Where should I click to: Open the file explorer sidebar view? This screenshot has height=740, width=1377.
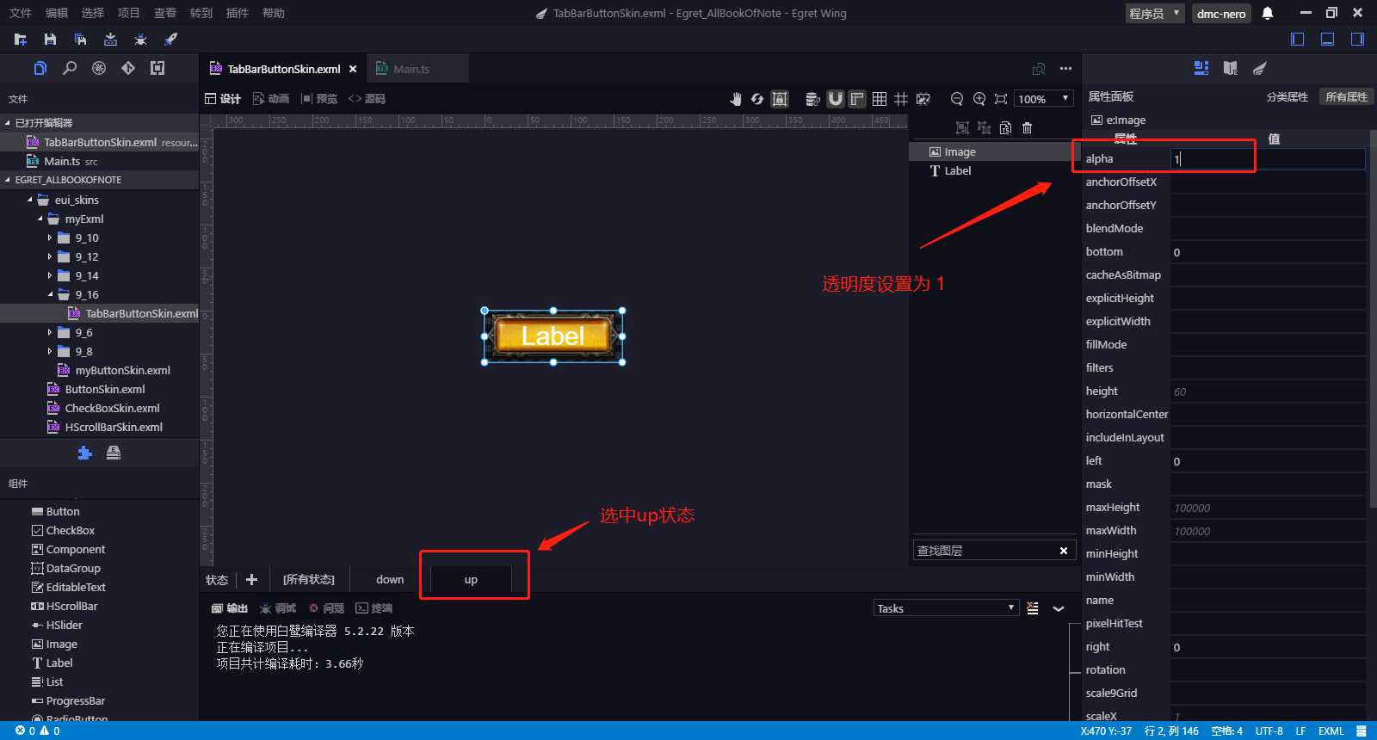40,68
